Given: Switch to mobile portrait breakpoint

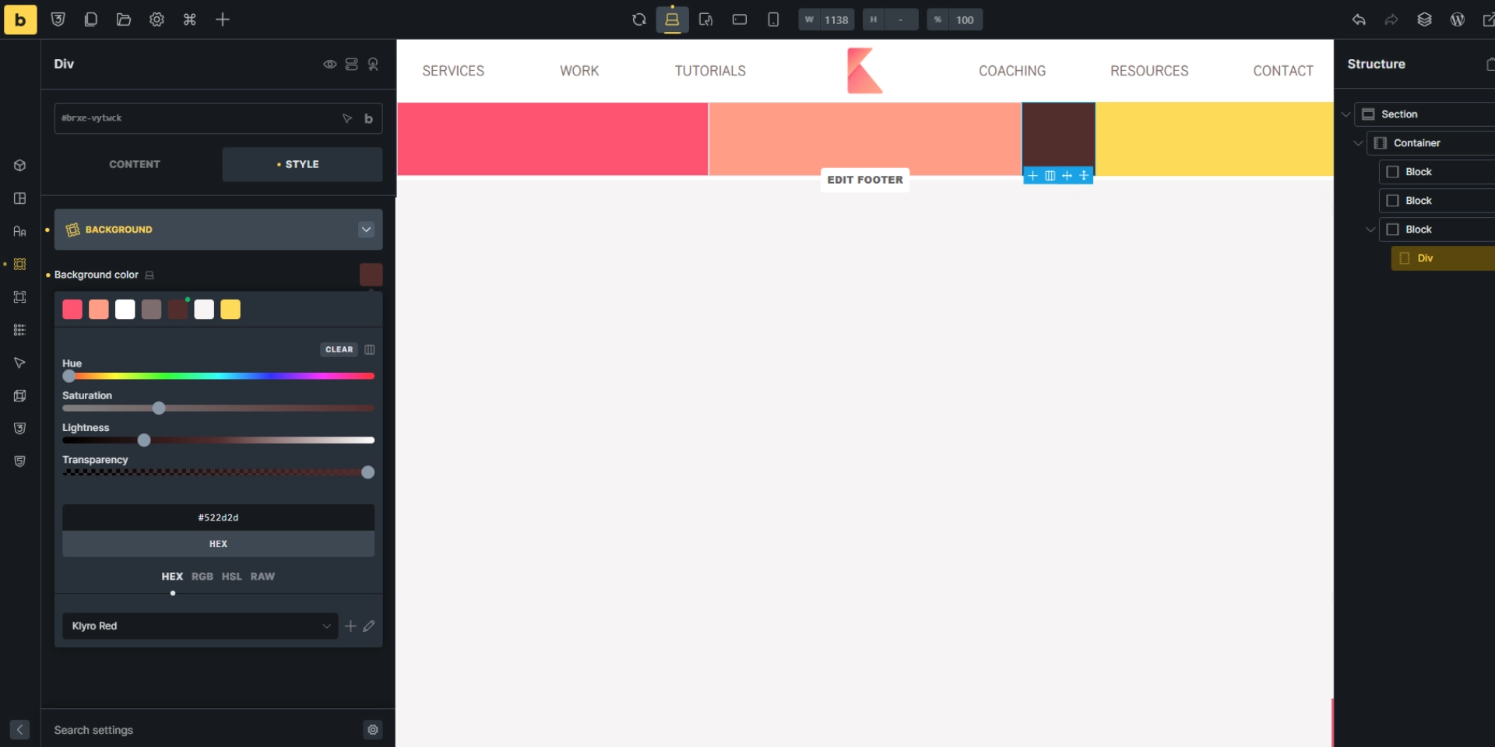Looking at the screenshot, I should tap(773, 19).
